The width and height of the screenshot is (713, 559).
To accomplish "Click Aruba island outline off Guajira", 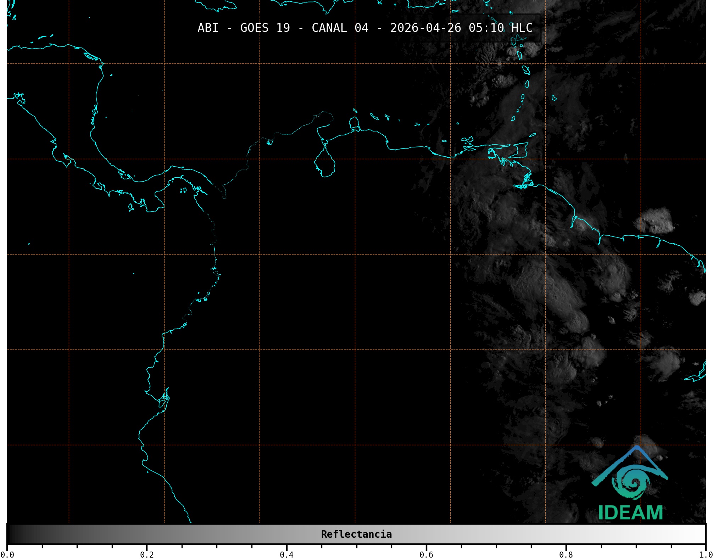I will pos(355,111).
